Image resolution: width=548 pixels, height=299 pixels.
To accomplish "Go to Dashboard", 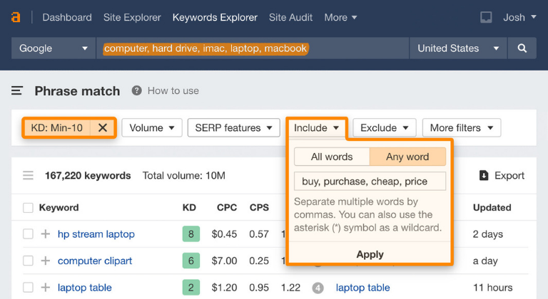I will (67, 17).
